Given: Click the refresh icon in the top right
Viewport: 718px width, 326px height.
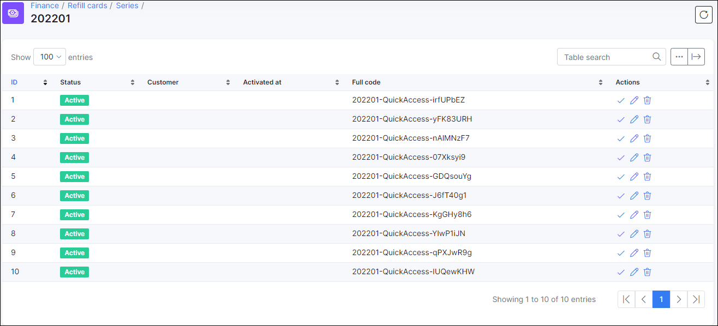Looking at the screenshot, I should coord(703,15).
